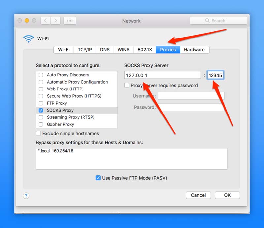Disable the SOCKS Proxy checkbox

click(41, 110)
